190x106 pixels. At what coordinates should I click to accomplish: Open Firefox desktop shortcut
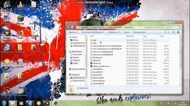tap(21, 34)
